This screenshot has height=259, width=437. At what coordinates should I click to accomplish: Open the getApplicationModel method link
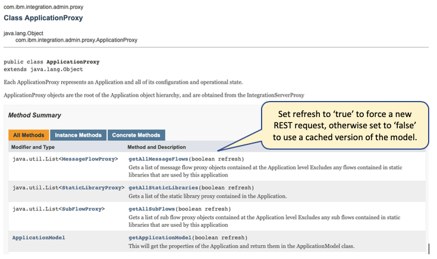[160, 238]
